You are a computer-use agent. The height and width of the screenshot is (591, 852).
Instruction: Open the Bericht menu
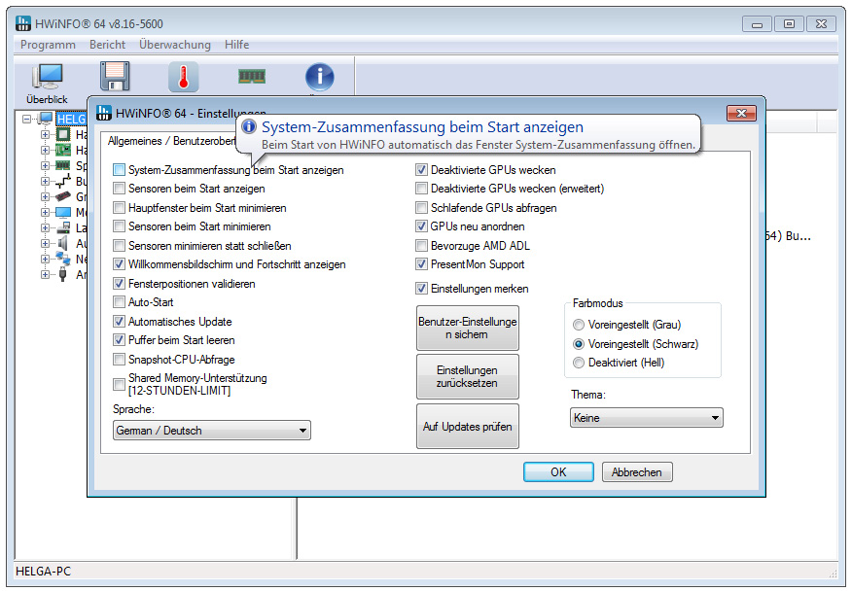[107, 45]
